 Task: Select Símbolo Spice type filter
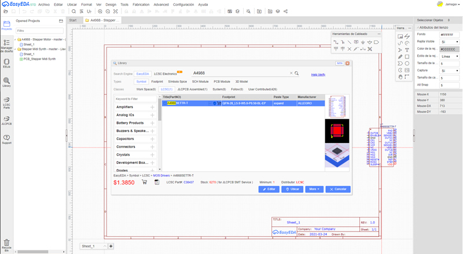[178, 82]
